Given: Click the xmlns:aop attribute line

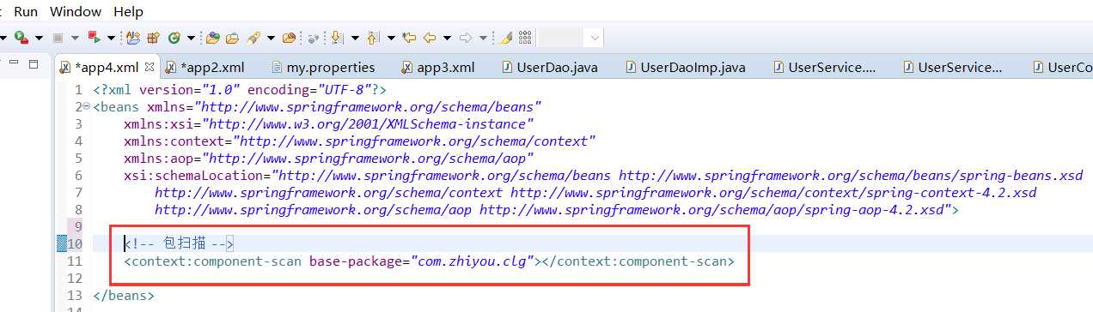Looking at the screenshot, I should pyautogui.click(x=328, y=159).
